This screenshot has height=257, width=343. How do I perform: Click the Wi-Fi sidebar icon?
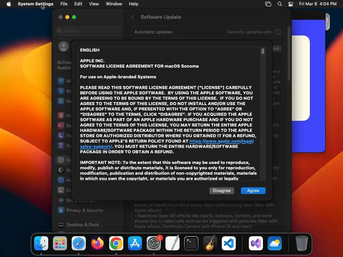[x=61, y=81]
